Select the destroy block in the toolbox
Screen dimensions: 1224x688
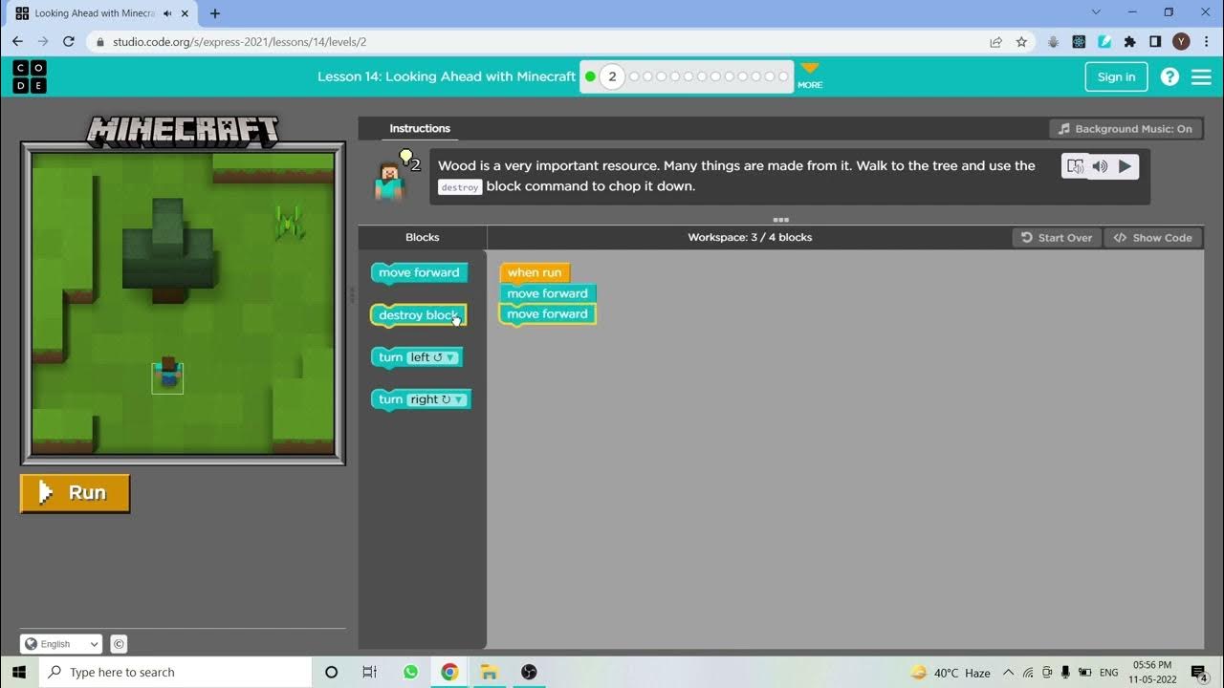(418, 315)
